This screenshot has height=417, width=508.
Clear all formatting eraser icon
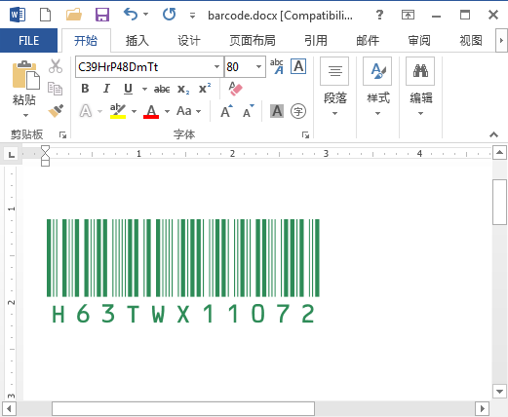pyautogui.click(x=236, y=89)
